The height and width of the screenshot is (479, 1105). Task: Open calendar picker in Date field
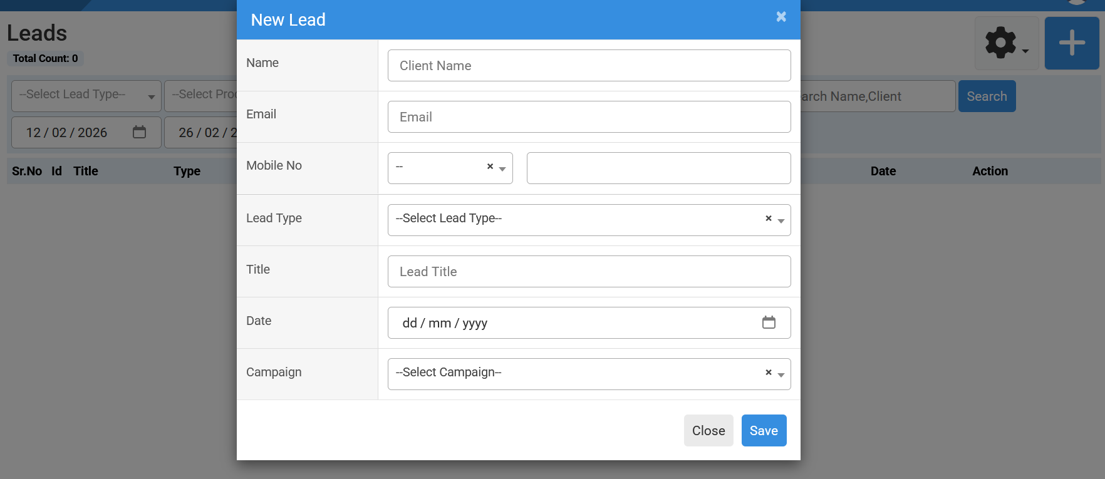click(769, 322)
